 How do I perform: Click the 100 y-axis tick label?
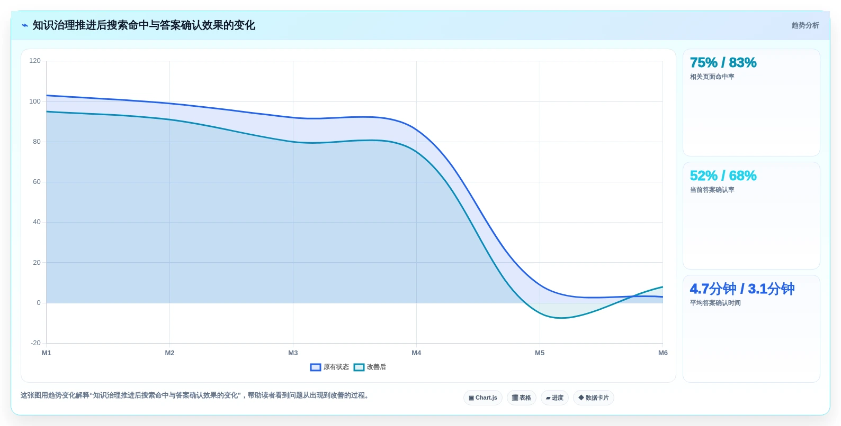point(35,101)
